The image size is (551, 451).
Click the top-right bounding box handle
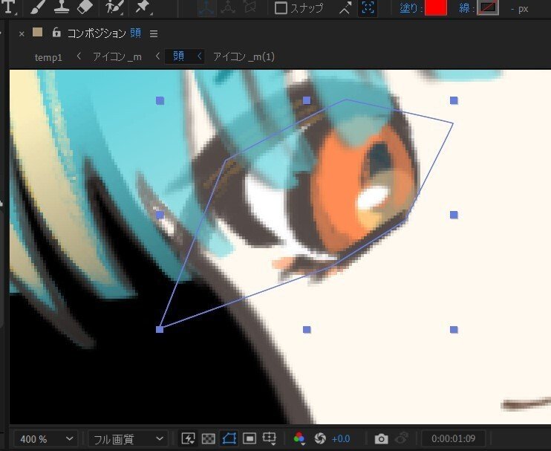point(454,100)
